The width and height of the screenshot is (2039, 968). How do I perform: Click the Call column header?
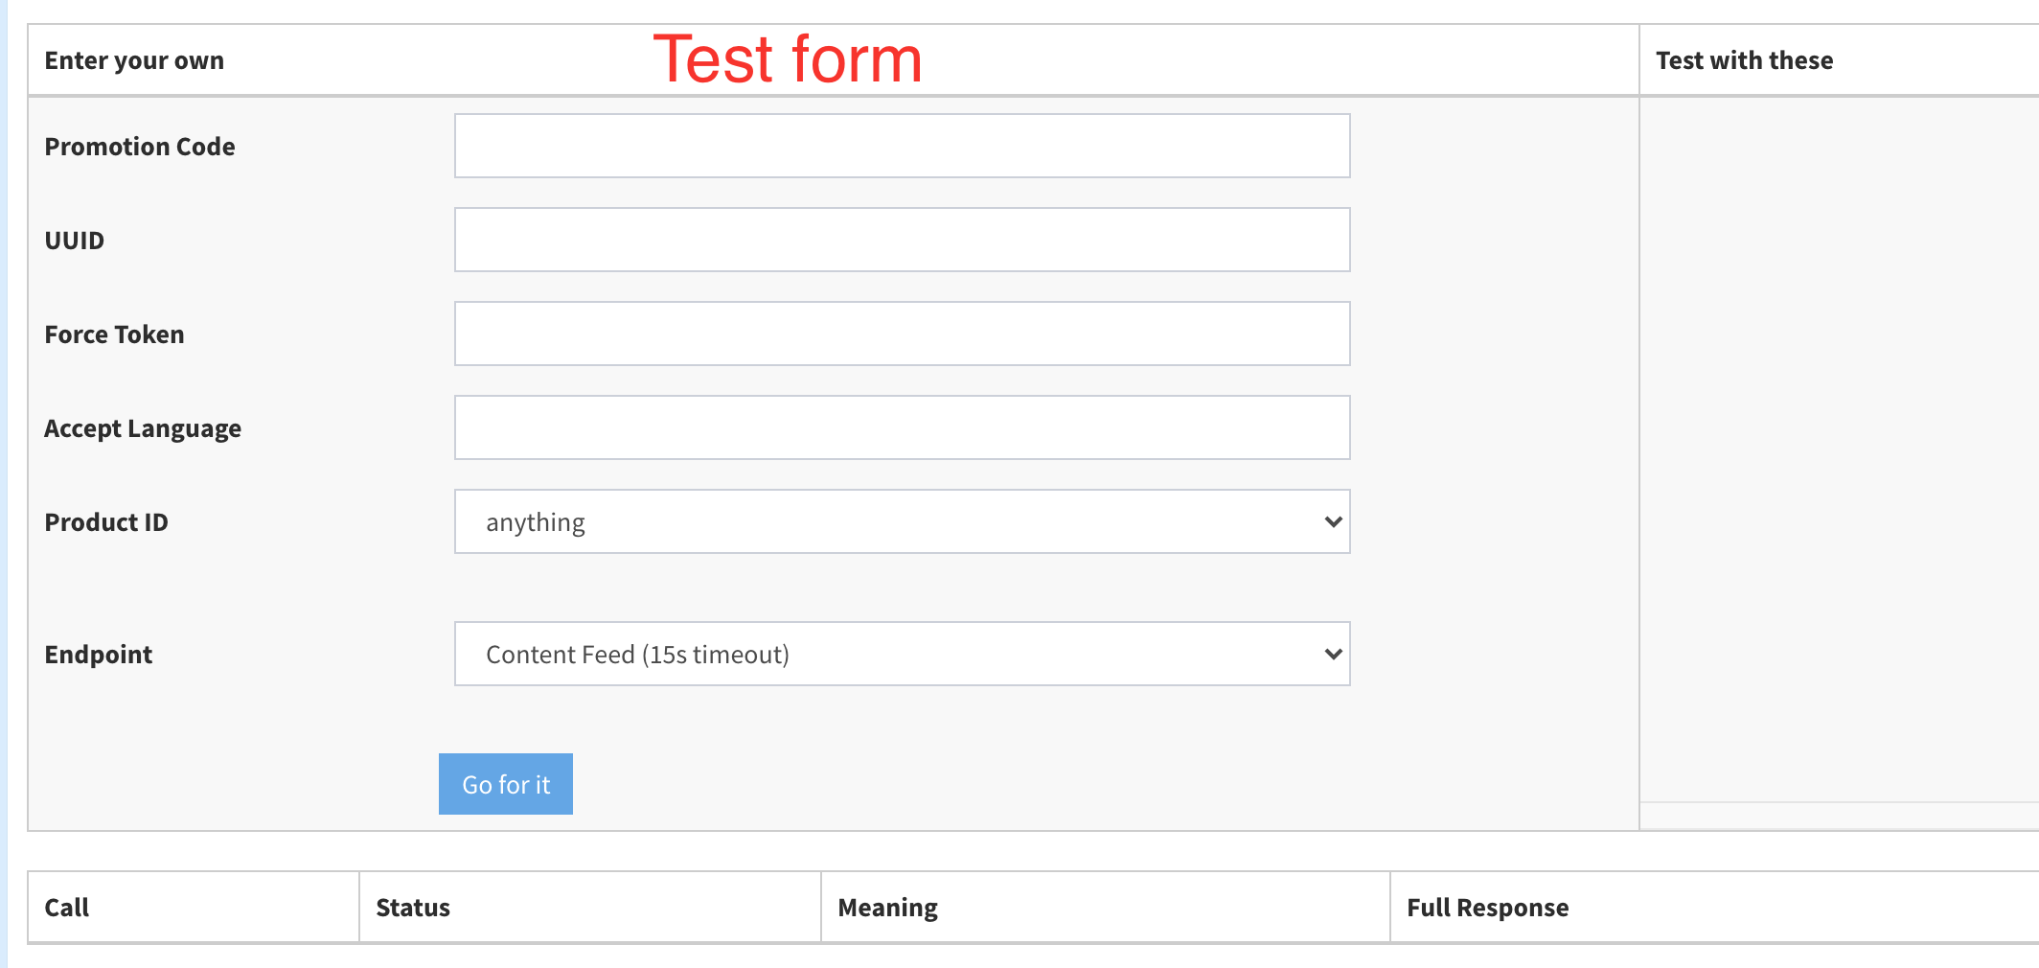coord(67,908)
